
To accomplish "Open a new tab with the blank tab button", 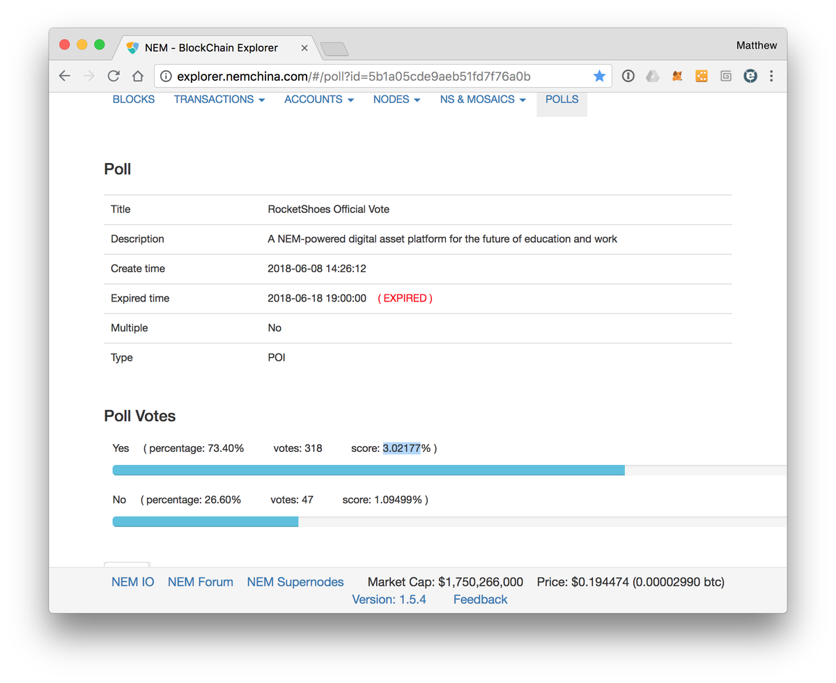I will click(334, 49).
